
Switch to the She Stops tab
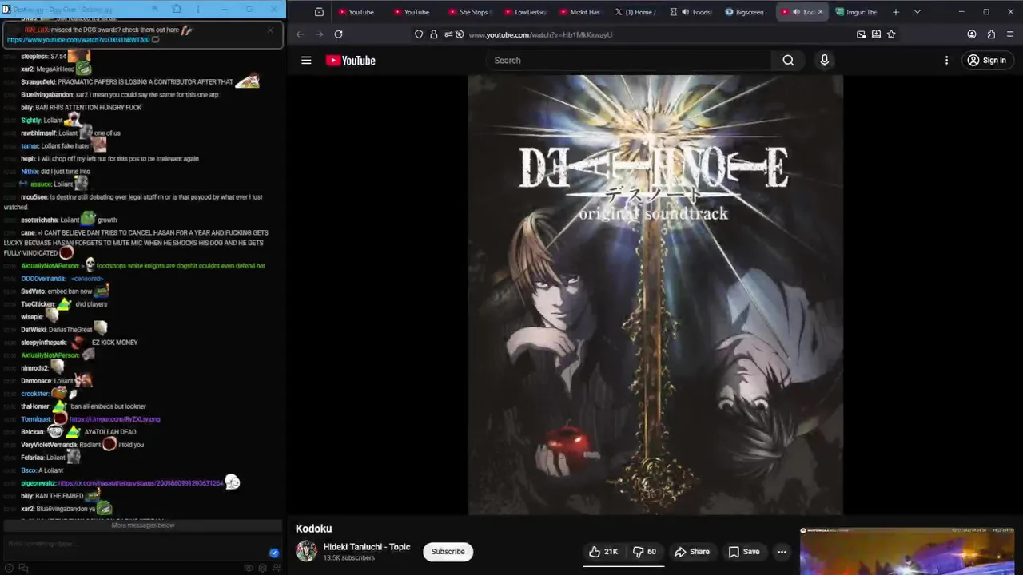coord(469,12)
